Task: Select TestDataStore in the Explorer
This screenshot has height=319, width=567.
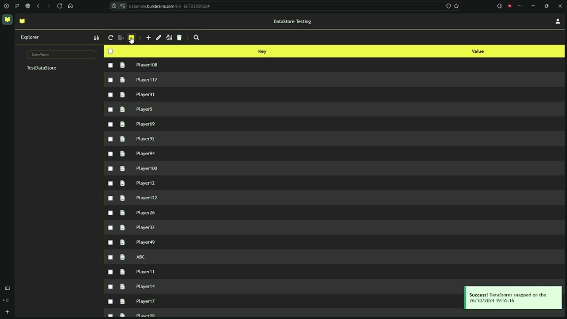Action: click(42, 68)
